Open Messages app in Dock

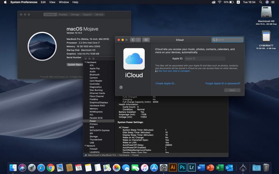tap(126, 168)
